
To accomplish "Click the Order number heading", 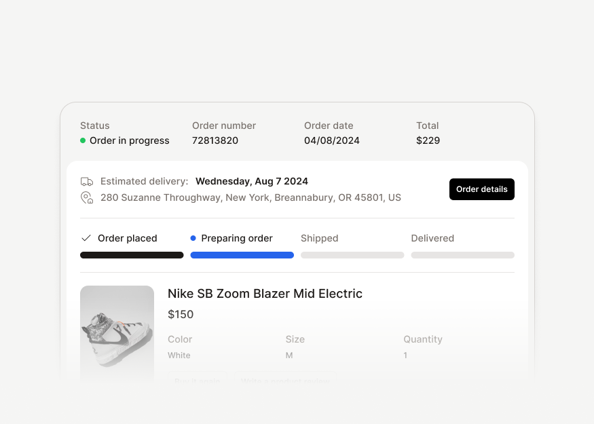I will tap(224, 126).
